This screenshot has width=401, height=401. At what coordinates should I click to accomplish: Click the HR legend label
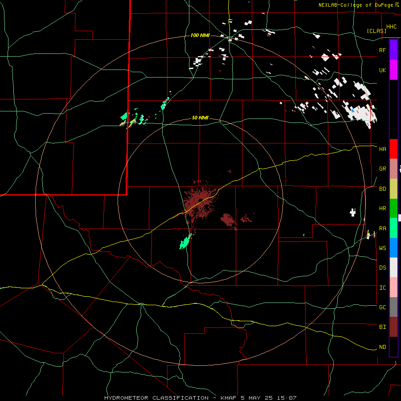pos(382,209)
